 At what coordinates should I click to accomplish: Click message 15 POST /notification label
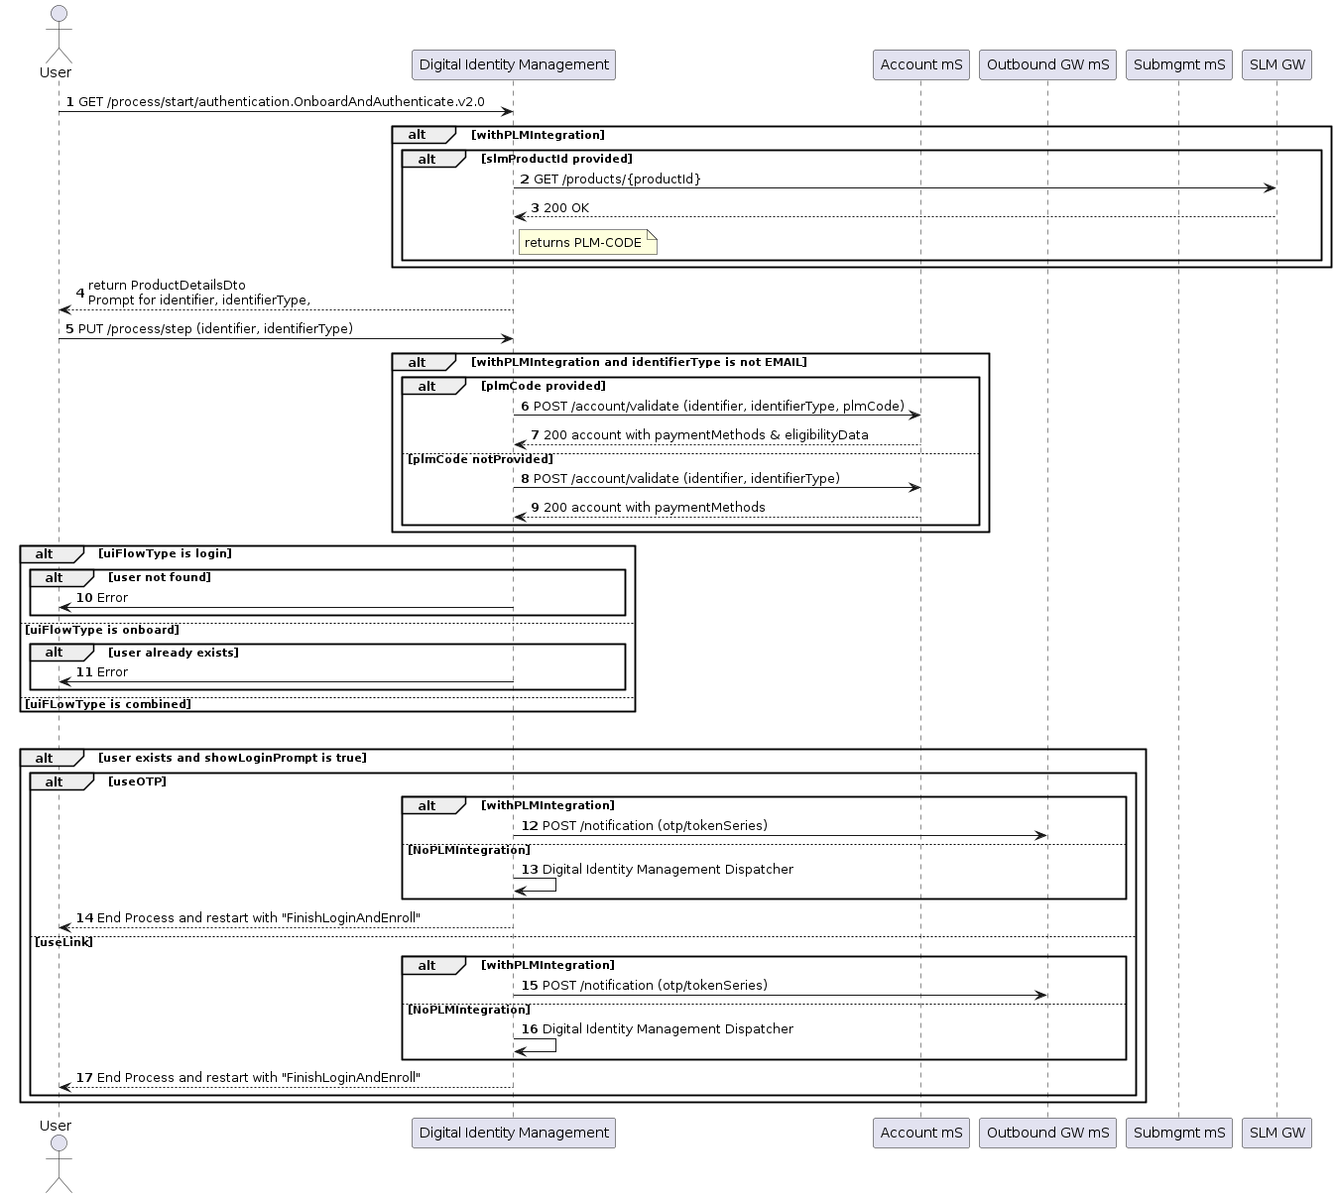(644, 985)
